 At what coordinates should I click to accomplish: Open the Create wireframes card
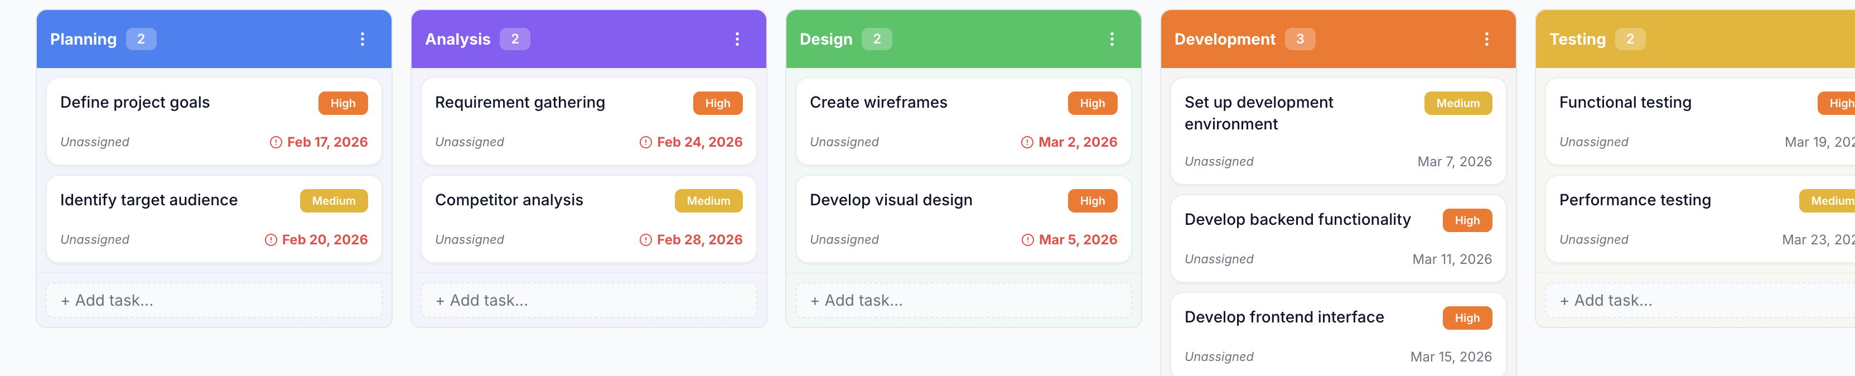964,122
